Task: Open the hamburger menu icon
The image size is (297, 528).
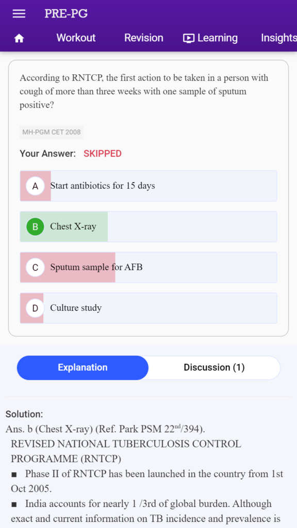Action: tap(19, 13)
